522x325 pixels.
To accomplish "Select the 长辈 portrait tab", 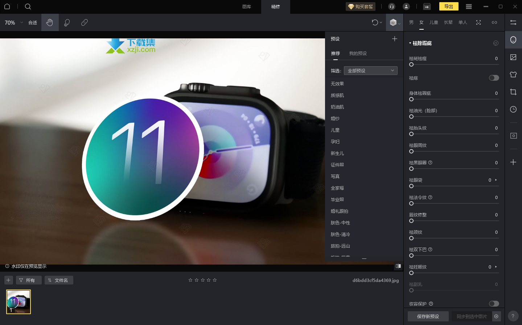I will tap(448, 22).
